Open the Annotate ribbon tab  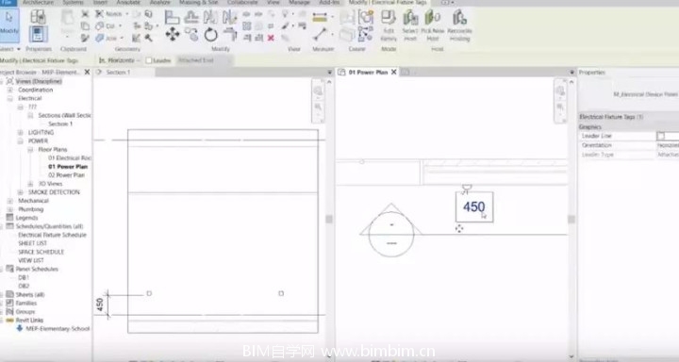128,3
